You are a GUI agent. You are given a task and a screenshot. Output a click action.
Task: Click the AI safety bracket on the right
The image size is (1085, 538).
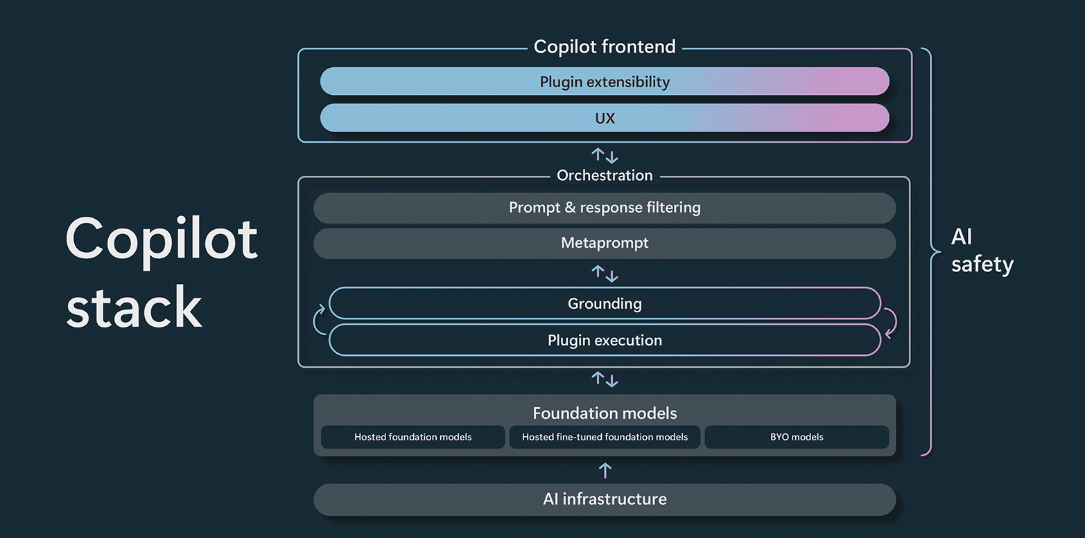pos(929,253)
